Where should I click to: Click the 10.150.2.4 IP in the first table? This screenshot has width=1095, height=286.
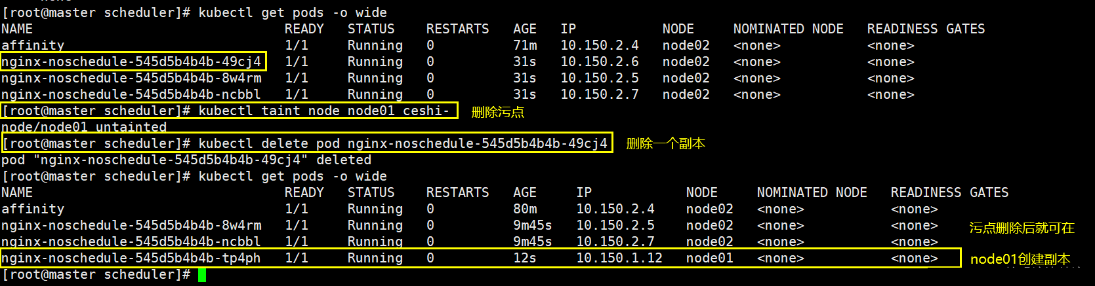click(x=599, y=46)
